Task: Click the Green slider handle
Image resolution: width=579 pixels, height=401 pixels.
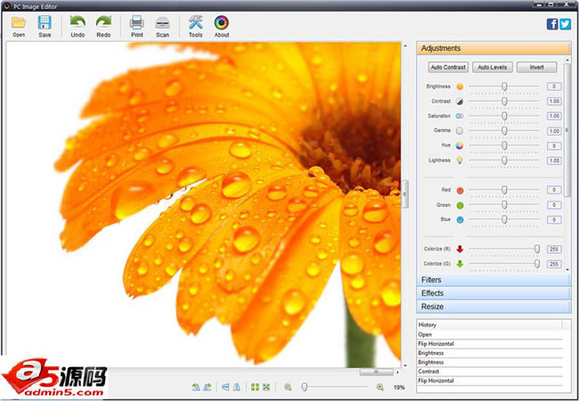Action: (x=504, y=205)
